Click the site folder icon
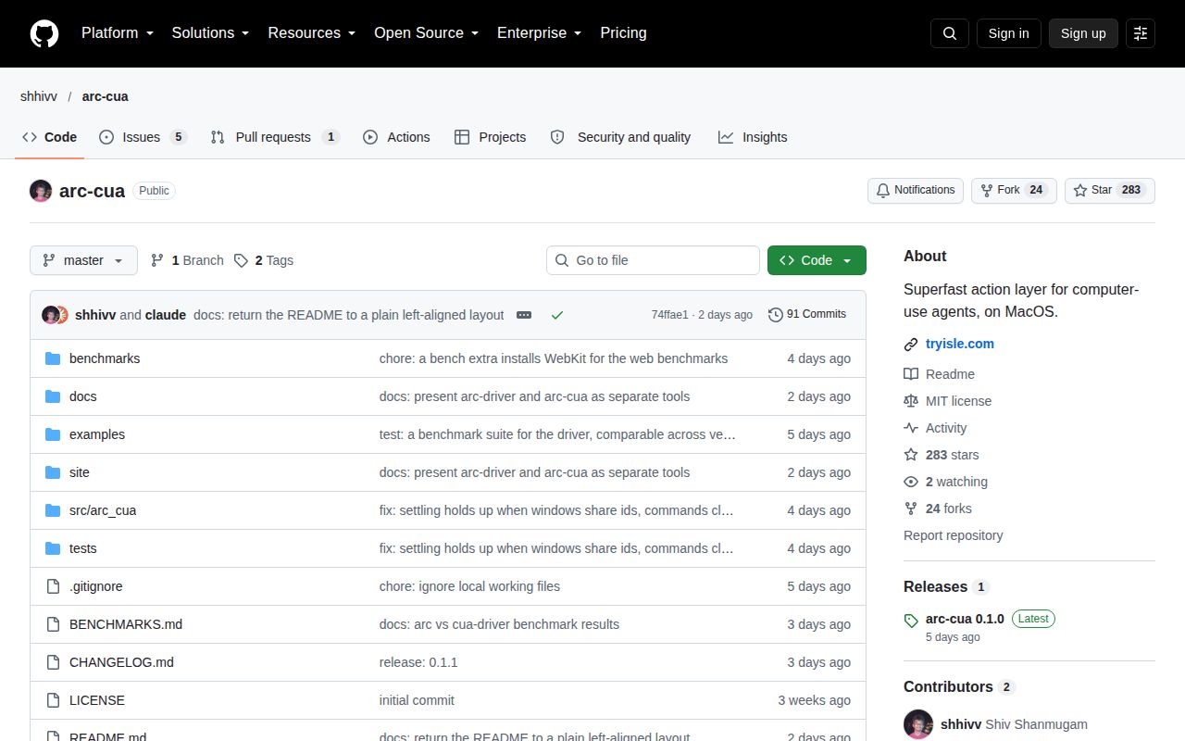Viewport: 1185px width, 741px height. [53, 472]
